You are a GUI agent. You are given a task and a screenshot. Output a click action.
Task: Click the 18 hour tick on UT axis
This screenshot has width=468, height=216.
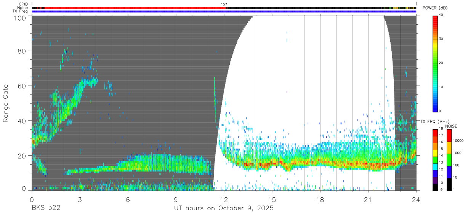[320, 199]
